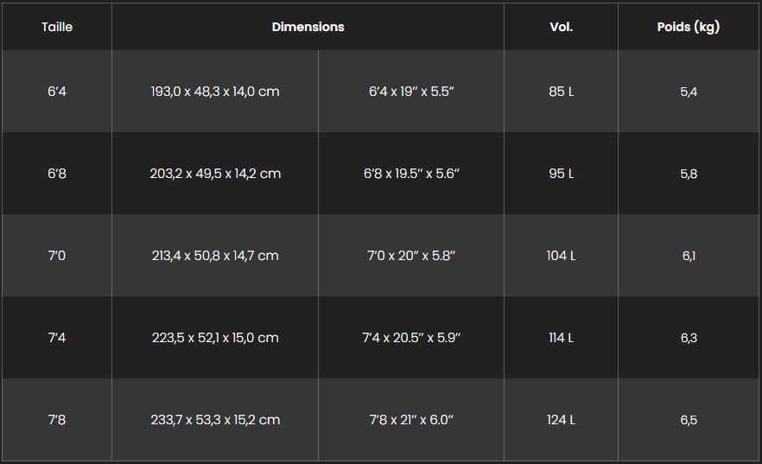The width and height of the screenshot is (762, 464).
Task: Click the Dimensions column header
Action: [308, 27]
